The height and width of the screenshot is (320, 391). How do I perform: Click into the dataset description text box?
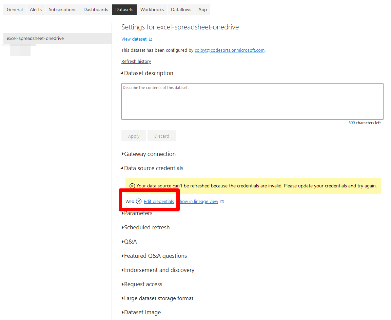click(x=252, y=101)
